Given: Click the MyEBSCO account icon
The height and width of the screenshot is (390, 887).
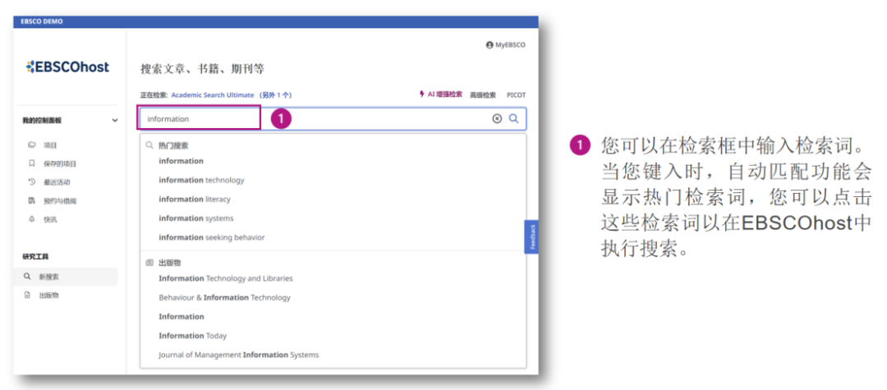Looking at the screenshot, I should coord(489,45).
